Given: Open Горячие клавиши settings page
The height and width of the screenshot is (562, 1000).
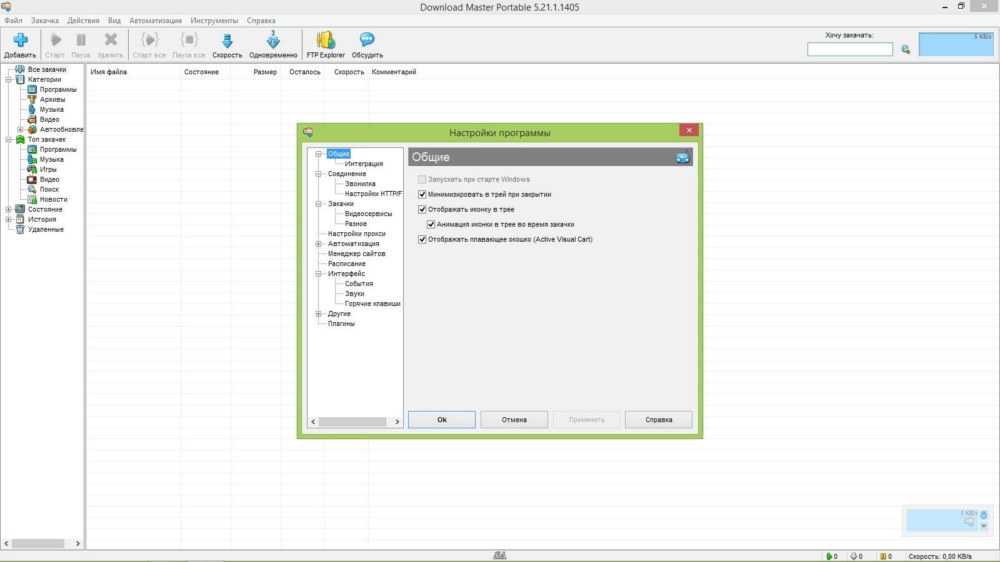Looking at the screenshot, I should point(372,303).
